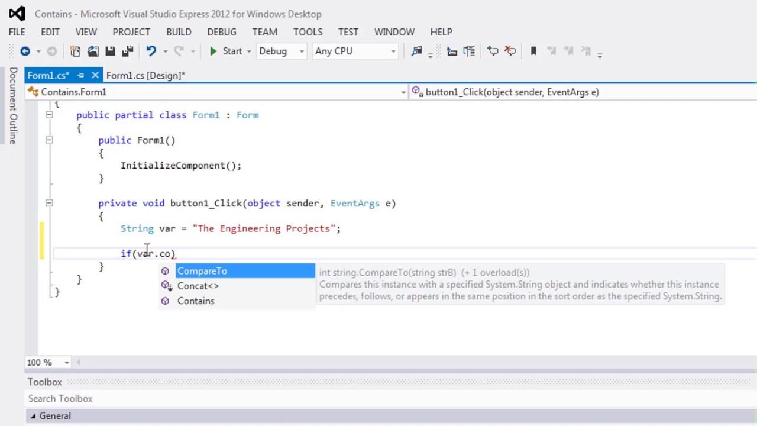757x426 pixels.
Task: Go to the previous bookmark
Action: [x=551, y=51]
